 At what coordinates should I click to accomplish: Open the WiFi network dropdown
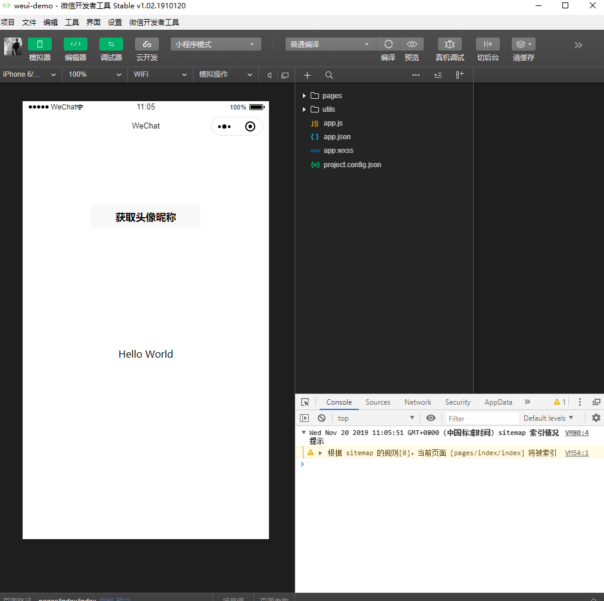tap(160, 74)
